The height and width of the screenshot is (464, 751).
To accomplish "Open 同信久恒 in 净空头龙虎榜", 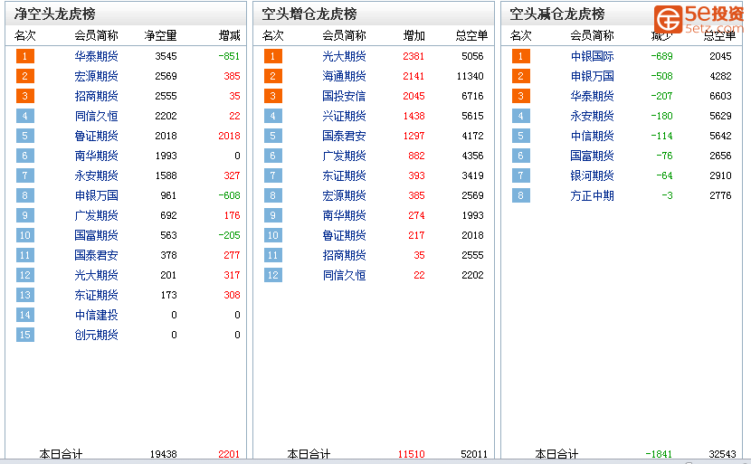I will tap(96, 116).
